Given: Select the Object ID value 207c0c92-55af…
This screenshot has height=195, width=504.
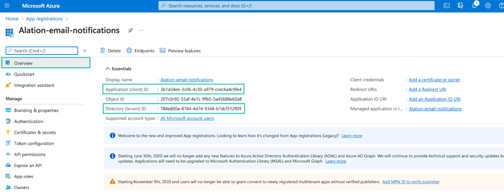Looking at the screenshot, I should coord(201,99).
